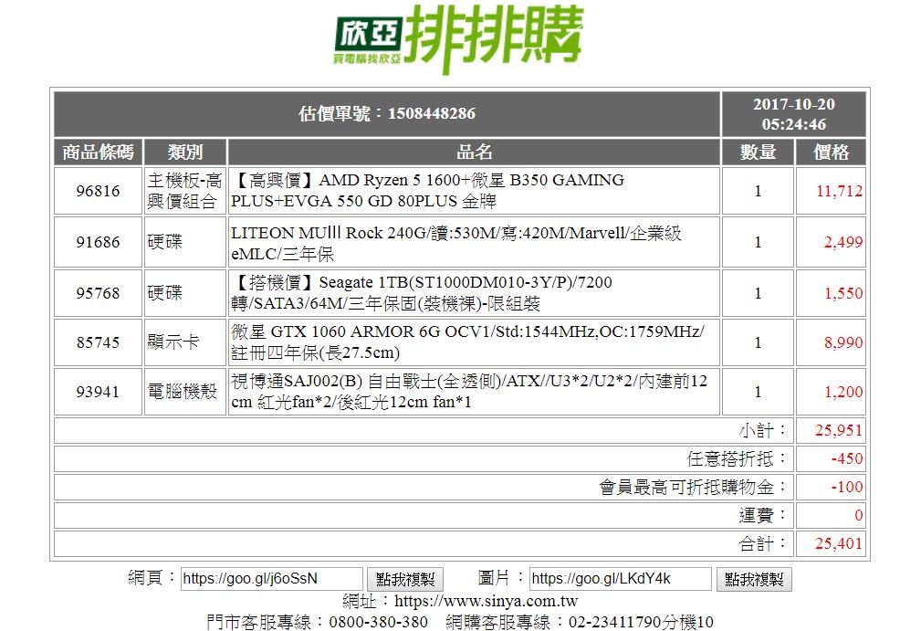This screenshot has width=900, height=631.
Task: Click the 合計 label
Action: pyautogui.click(x=761, y=543)
